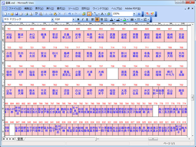Click the line weight icon
This screenshot has height=147, width=196.
132,20
